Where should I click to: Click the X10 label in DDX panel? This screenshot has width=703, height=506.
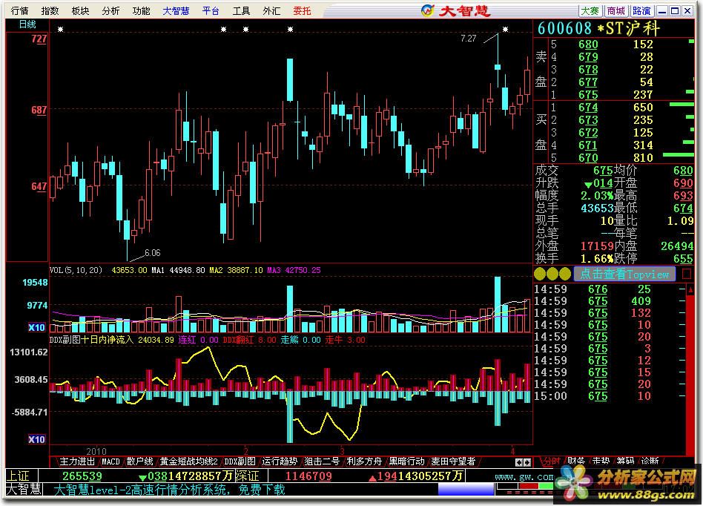pyautogui.click(x=37, y=439)
